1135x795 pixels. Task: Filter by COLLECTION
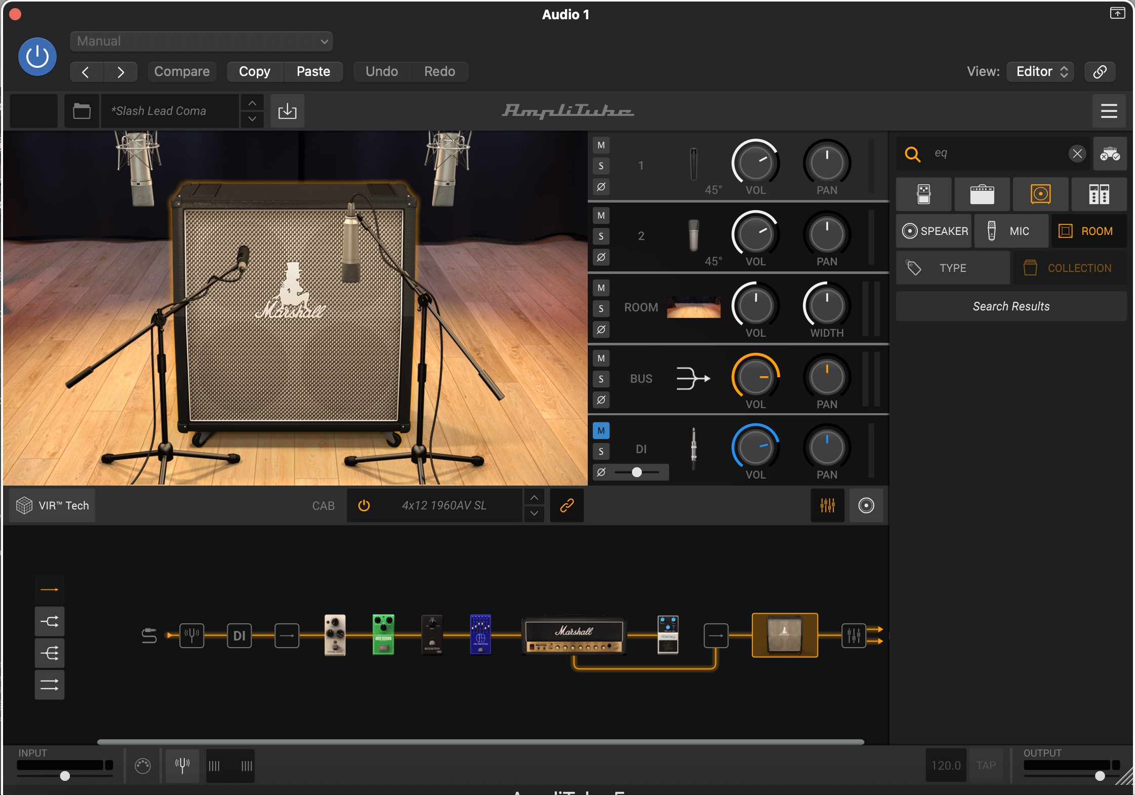(x=1069, y=268)
